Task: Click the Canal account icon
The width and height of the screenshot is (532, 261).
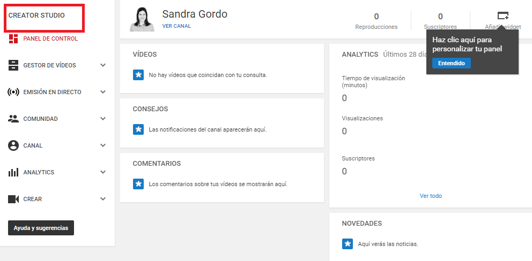Action: pos(13,145)
